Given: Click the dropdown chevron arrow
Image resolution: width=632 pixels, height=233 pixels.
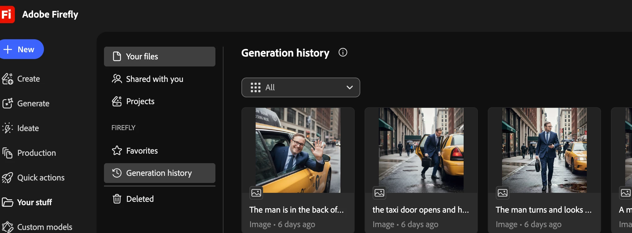Looking at the screenshot, I should tap(350, 87).
